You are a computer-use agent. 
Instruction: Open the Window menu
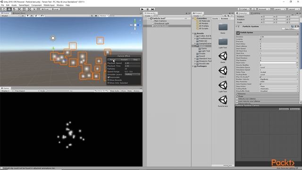[60, 5]
